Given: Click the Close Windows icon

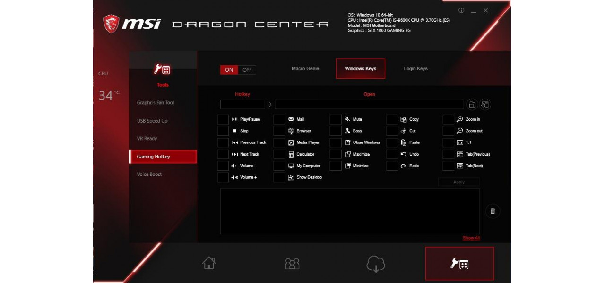Looking at the screenshot, I should tap(347, 142).
